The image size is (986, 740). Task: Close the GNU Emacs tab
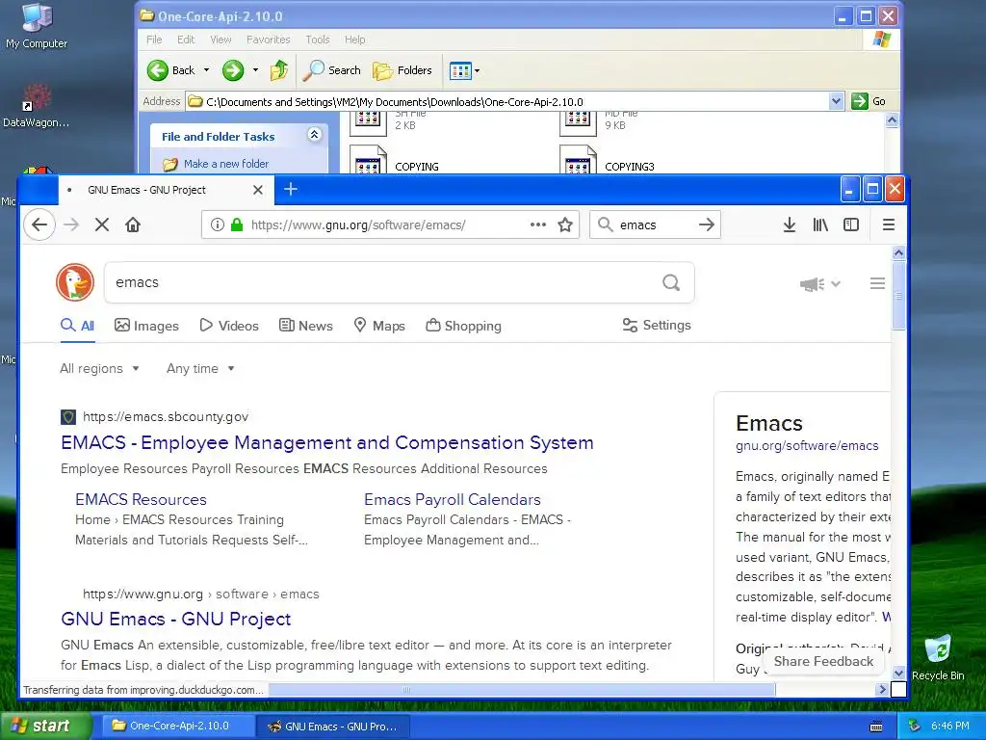[258, 190]
